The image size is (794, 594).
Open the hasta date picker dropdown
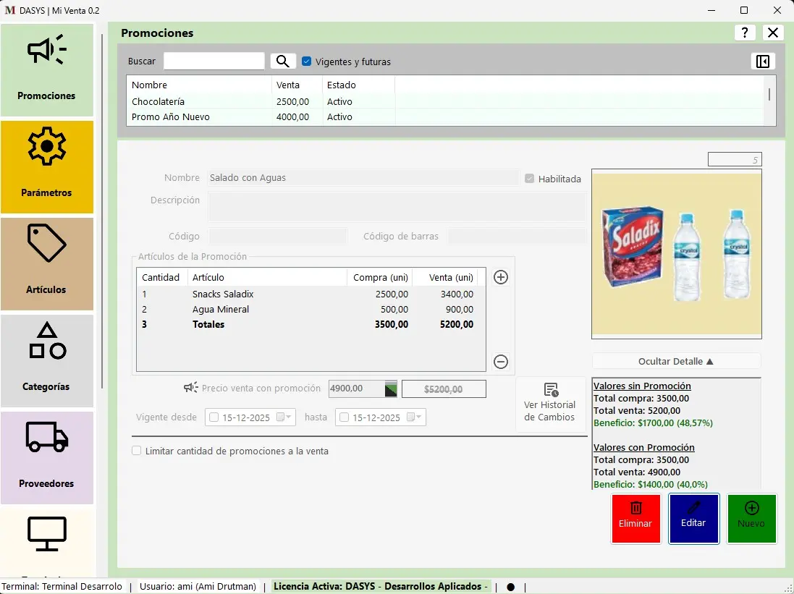(x=418, y=417)
